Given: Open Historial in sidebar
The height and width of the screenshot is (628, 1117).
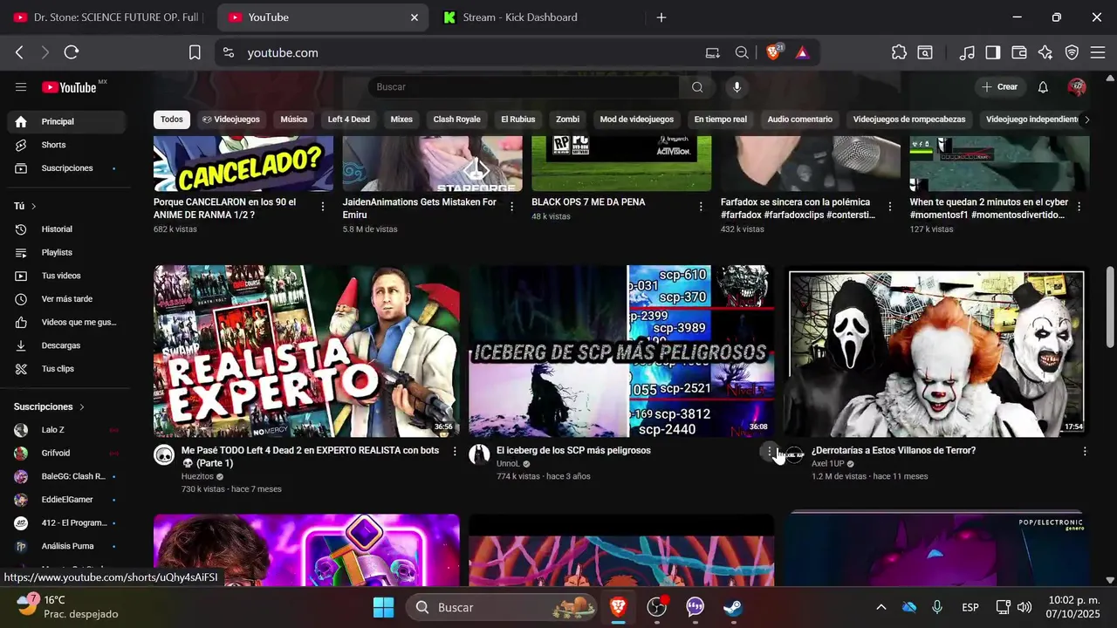Looking at the screenshot, I should click(x=67, y=229).
